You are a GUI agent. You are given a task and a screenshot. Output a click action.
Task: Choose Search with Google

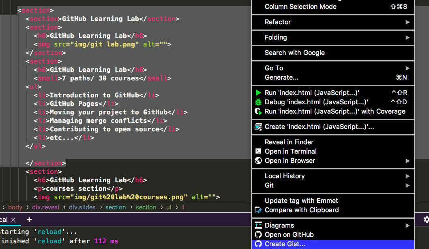[333, 53]
